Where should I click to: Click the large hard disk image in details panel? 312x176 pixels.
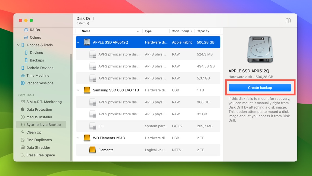[260, 50]
